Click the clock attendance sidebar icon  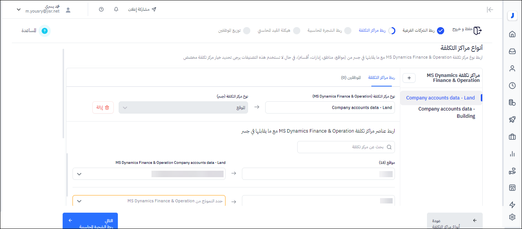point(512,86)
